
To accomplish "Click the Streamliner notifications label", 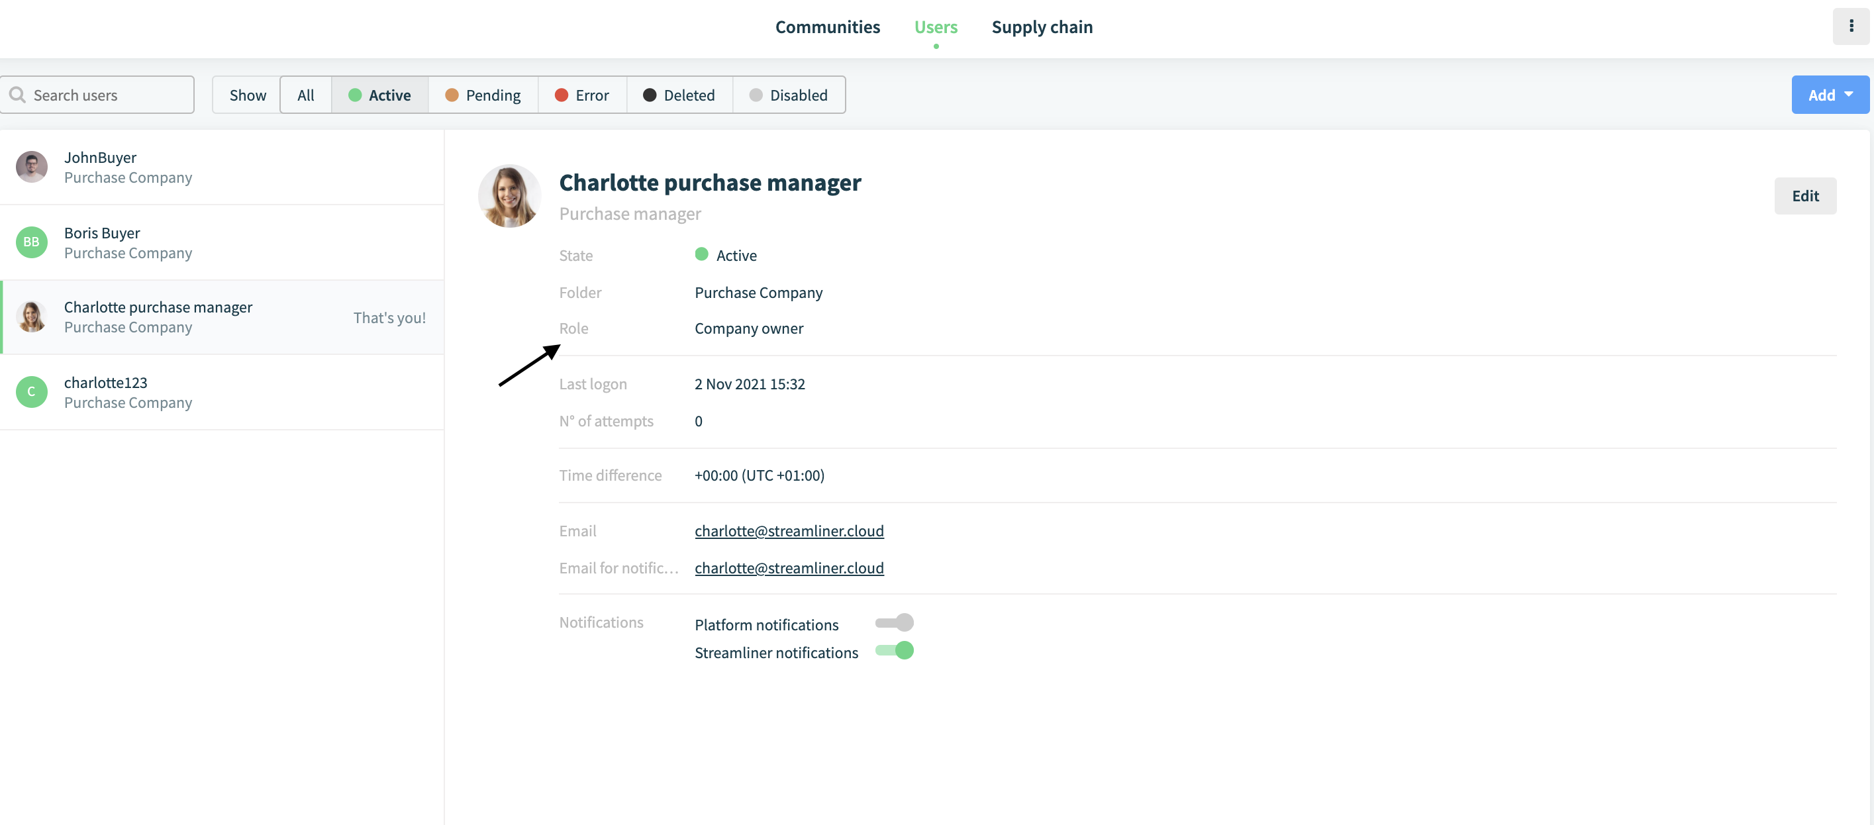I will [776, 653].
